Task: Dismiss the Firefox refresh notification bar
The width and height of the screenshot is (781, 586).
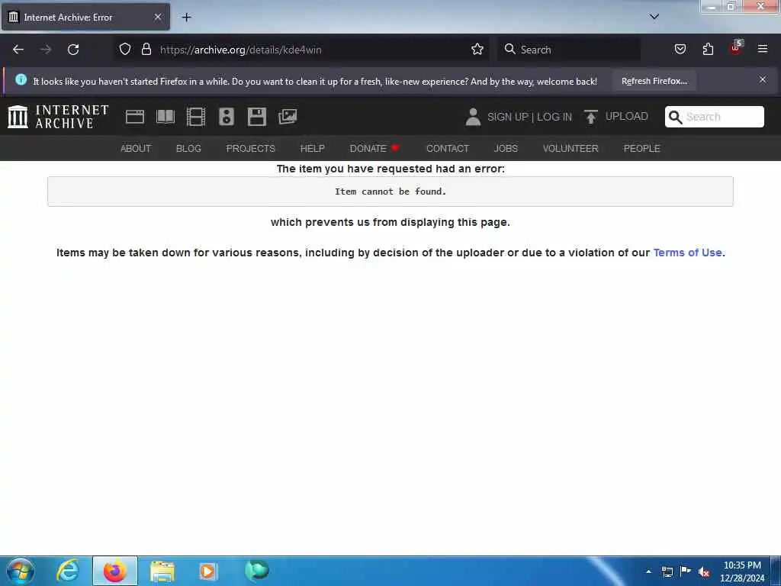Action: point(763,79)
